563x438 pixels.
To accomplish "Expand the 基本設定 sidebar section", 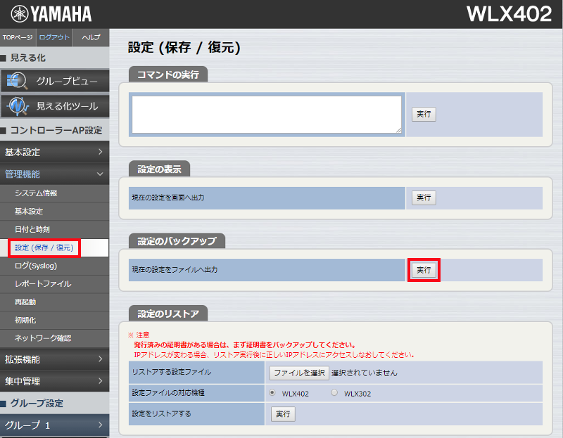I will tap(54, 152).
